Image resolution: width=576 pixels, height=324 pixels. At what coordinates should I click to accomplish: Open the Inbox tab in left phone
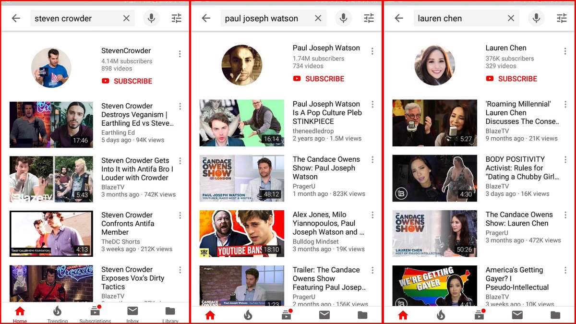(132, 314)
